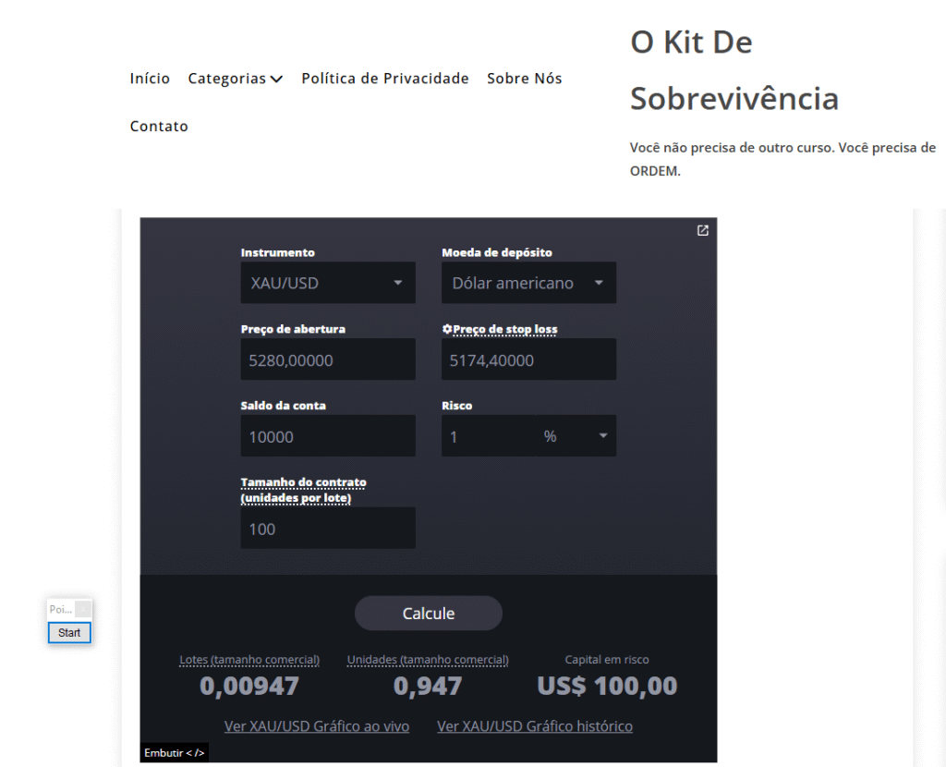Navigate to Sobre Nós
Screen dimensions: 946x767
click(x=524, y=79)
